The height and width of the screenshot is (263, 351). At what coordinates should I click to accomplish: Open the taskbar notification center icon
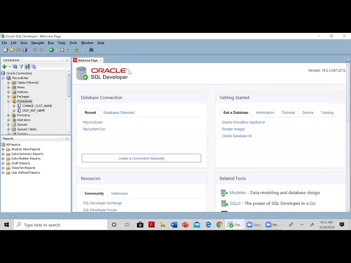click(x=342, y=225)
